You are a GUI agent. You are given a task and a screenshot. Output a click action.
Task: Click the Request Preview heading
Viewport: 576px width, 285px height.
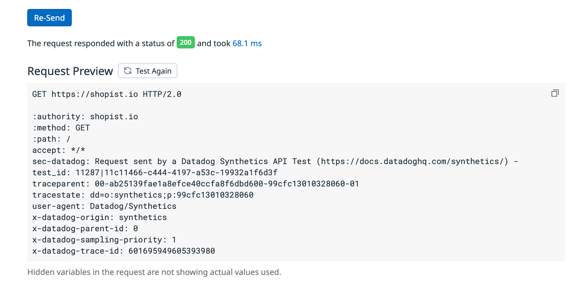pyautogui.click(x=70, y=71)
